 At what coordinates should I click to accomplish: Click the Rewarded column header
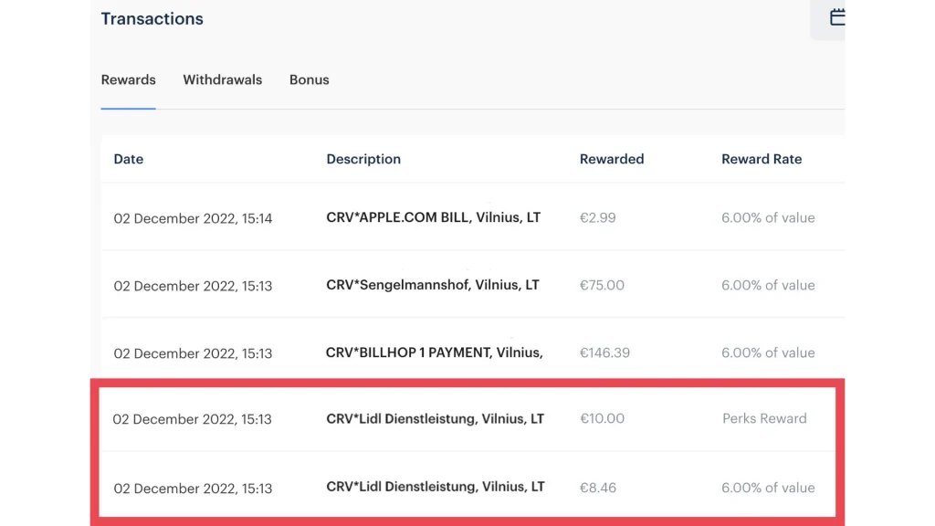tap(611, 159)
